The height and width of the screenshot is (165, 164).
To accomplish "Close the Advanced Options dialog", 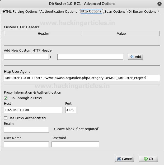I will [159, 4].
